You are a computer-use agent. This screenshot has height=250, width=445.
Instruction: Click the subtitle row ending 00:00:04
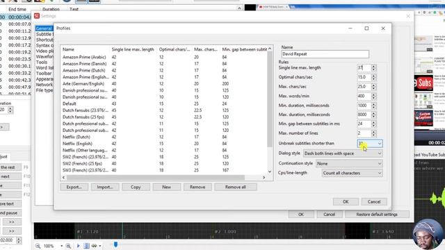(15, 17)
